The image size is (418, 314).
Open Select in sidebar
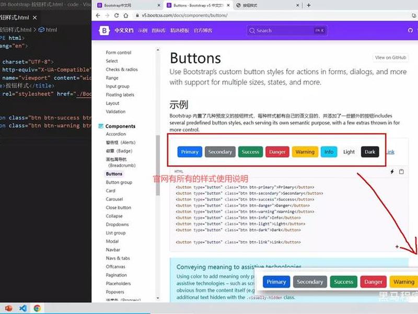tap(112, 61)
